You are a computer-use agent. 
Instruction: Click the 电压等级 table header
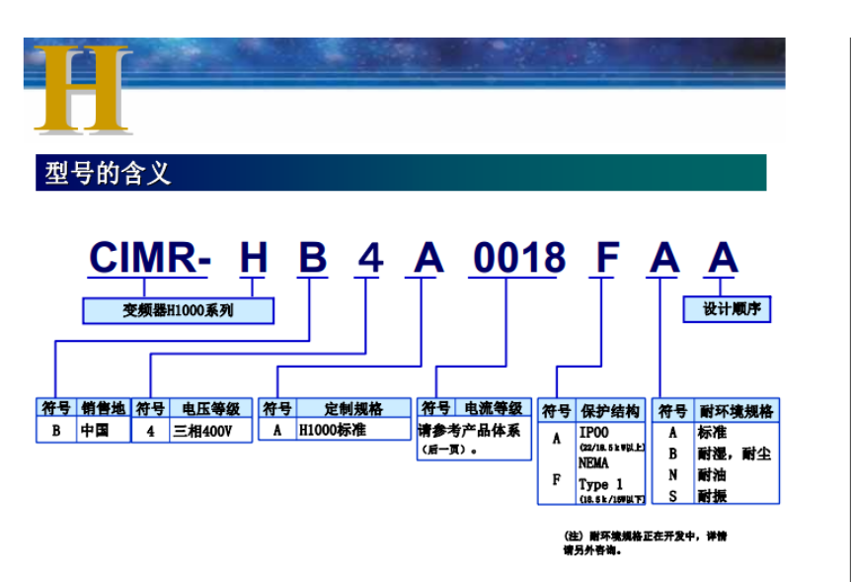pyautogui.click(x=204, y=409)
